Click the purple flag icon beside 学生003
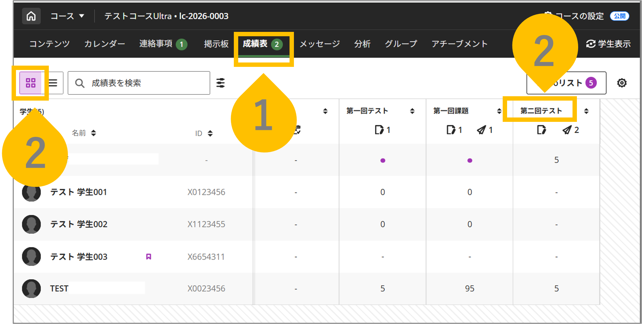This screenshot has width=642, height=324. click(x=149, y=257)
